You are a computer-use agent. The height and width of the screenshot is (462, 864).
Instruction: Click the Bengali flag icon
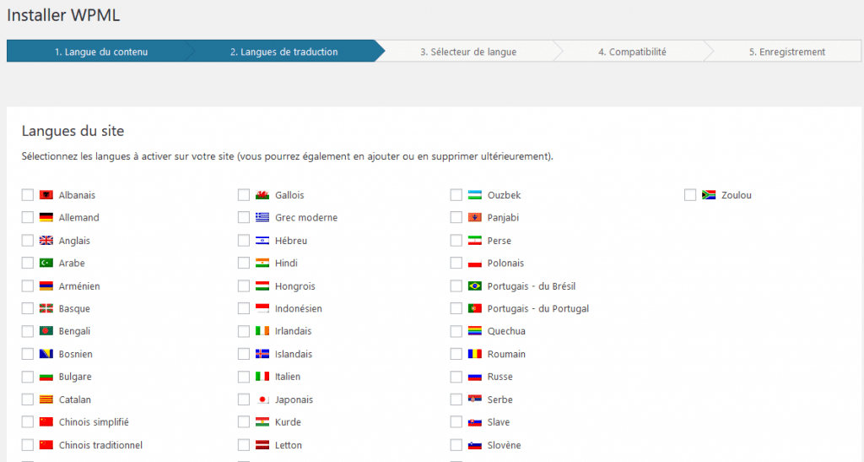pos(46,331)
